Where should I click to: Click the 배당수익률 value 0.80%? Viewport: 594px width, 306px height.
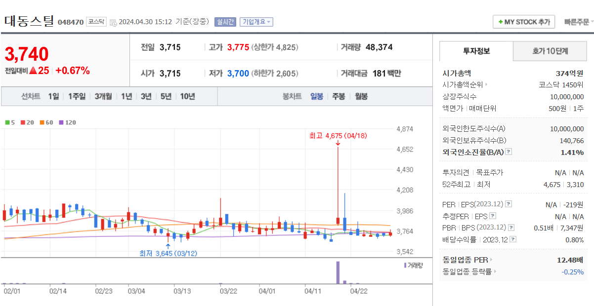tap(575, 240)
